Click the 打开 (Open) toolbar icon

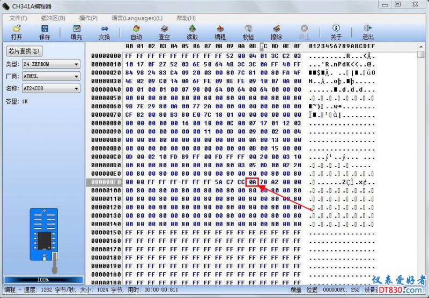[x=17, y=32]
